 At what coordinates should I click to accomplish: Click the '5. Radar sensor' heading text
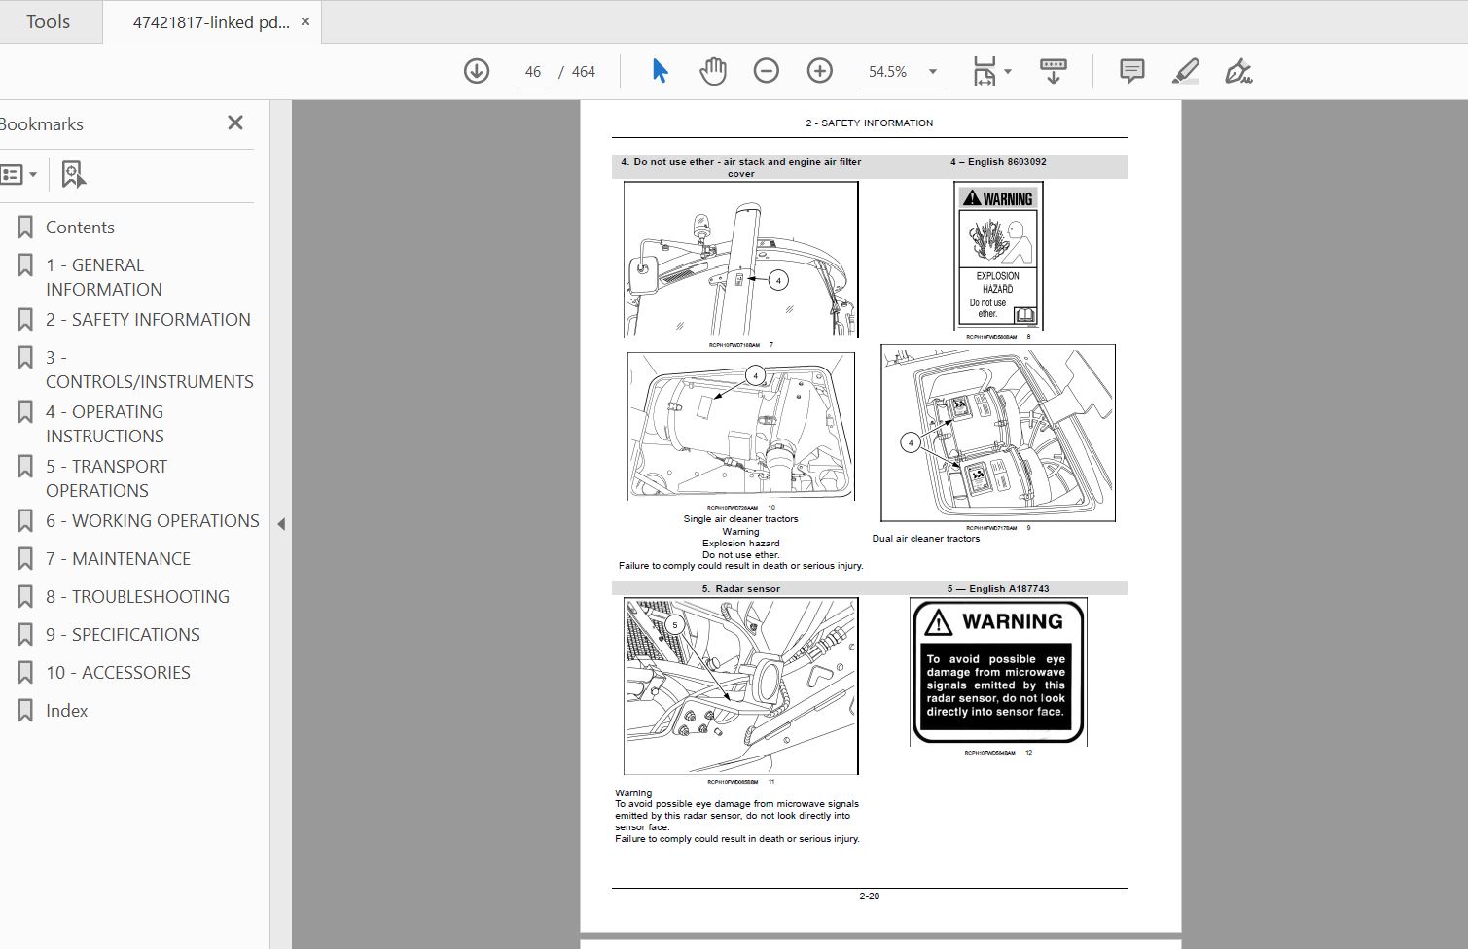[741, 589]
